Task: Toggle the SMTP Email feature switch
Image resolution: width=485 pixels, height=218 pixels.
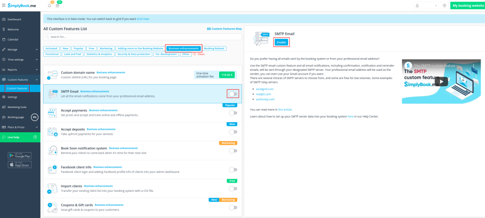Action: click(x=233, y=94)
